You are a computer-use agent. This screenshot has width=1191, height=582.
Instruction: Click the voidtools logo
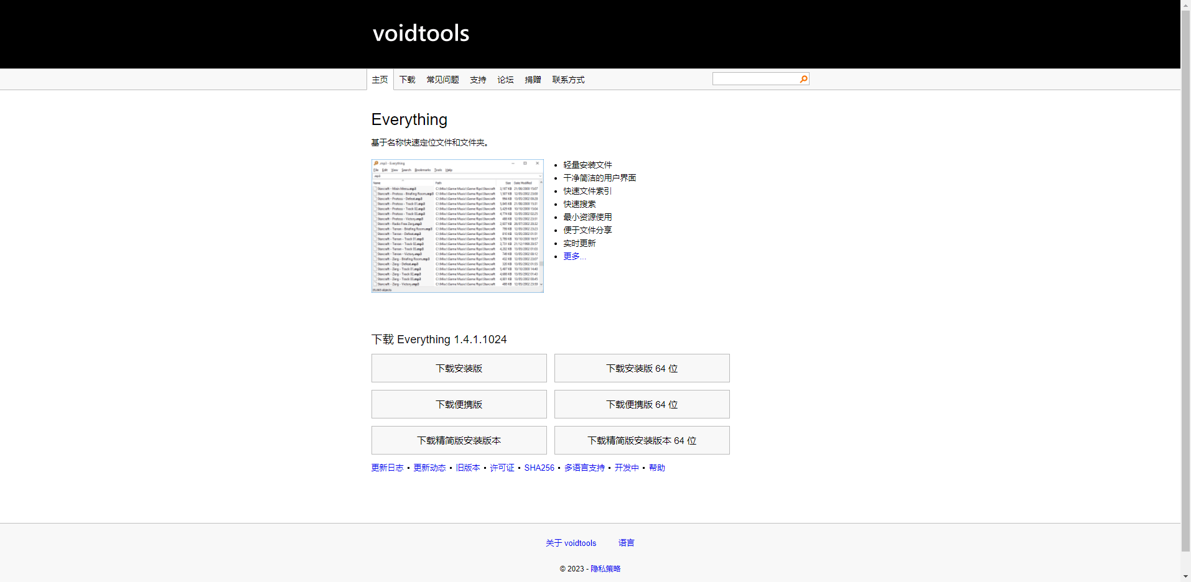(x=421, y=33)
